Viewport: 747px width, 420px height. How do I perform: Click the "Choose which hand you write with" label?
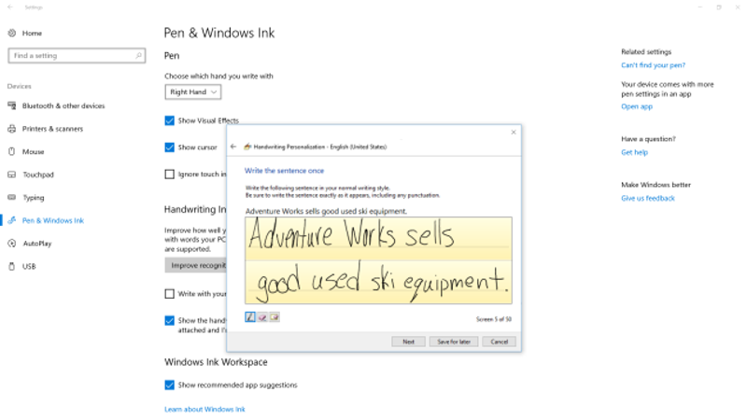pyautogui.click(x=218, y=76)
